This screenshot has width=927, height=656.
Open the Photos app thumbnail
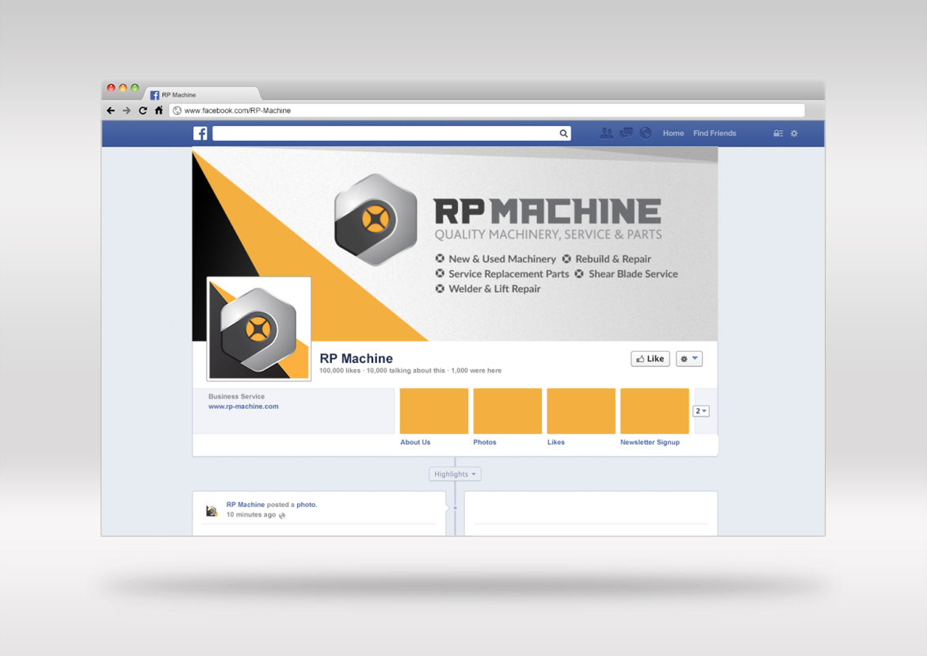(x=507, y=410)
